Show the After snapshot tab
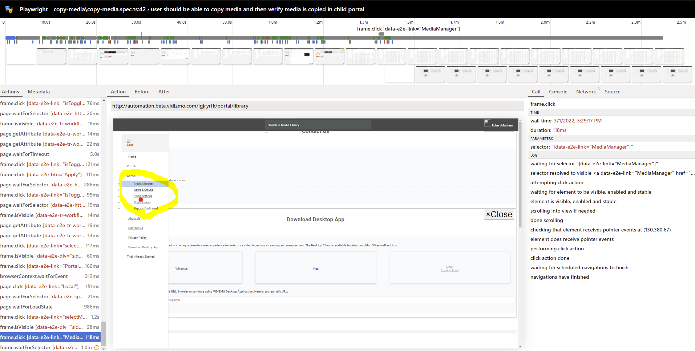Image resolution: width=695 pixels, height=351 pixels. (164, 92)
